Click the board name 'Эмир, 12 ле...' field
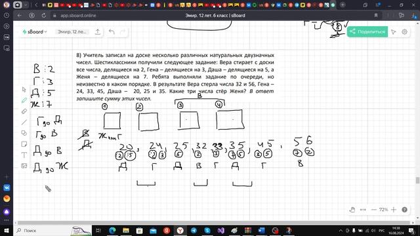 (x=72, y=32)
